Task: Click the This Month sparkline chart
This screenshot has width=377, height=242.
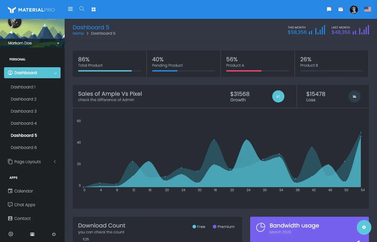Action: [317, 30]
